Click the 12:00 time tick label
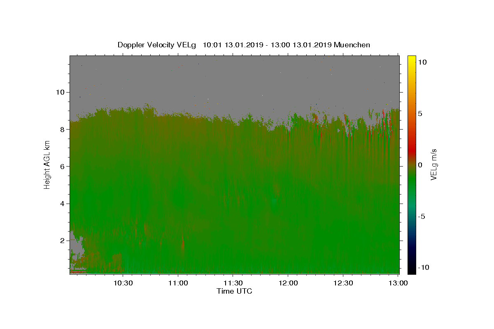The image size is (494, 329). (x=288, y=283)
